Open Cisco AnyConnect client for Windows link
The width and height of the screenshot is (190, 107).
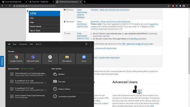[82, 13]
